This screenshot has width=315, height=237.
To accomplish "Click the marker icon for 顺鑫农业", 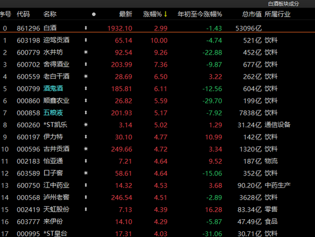I will click(x=86, y=100).
